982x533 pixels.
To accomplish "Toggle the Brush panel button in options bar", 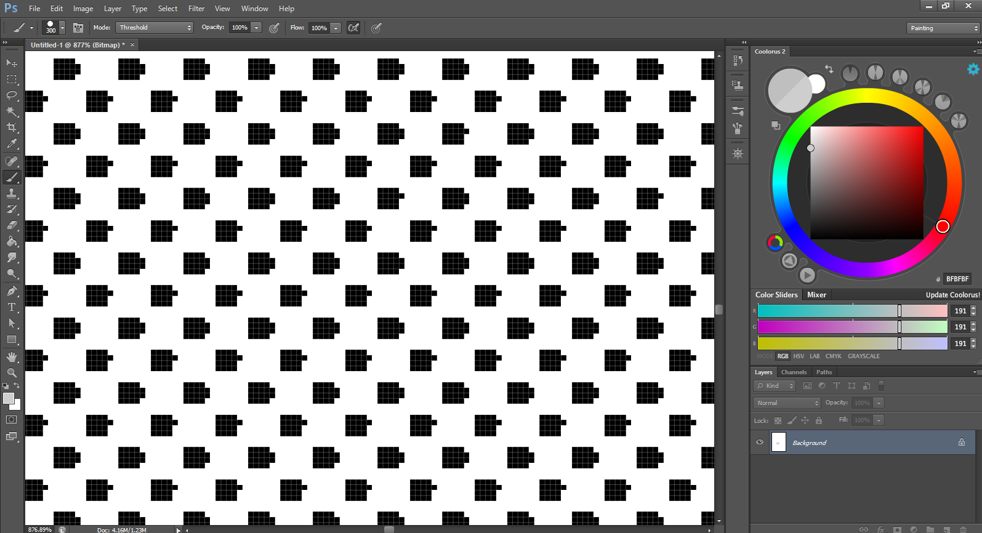I will tap(78, 28).
